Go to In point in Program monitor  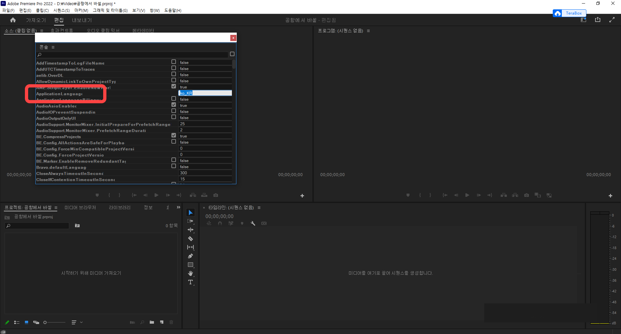[445, 195]
